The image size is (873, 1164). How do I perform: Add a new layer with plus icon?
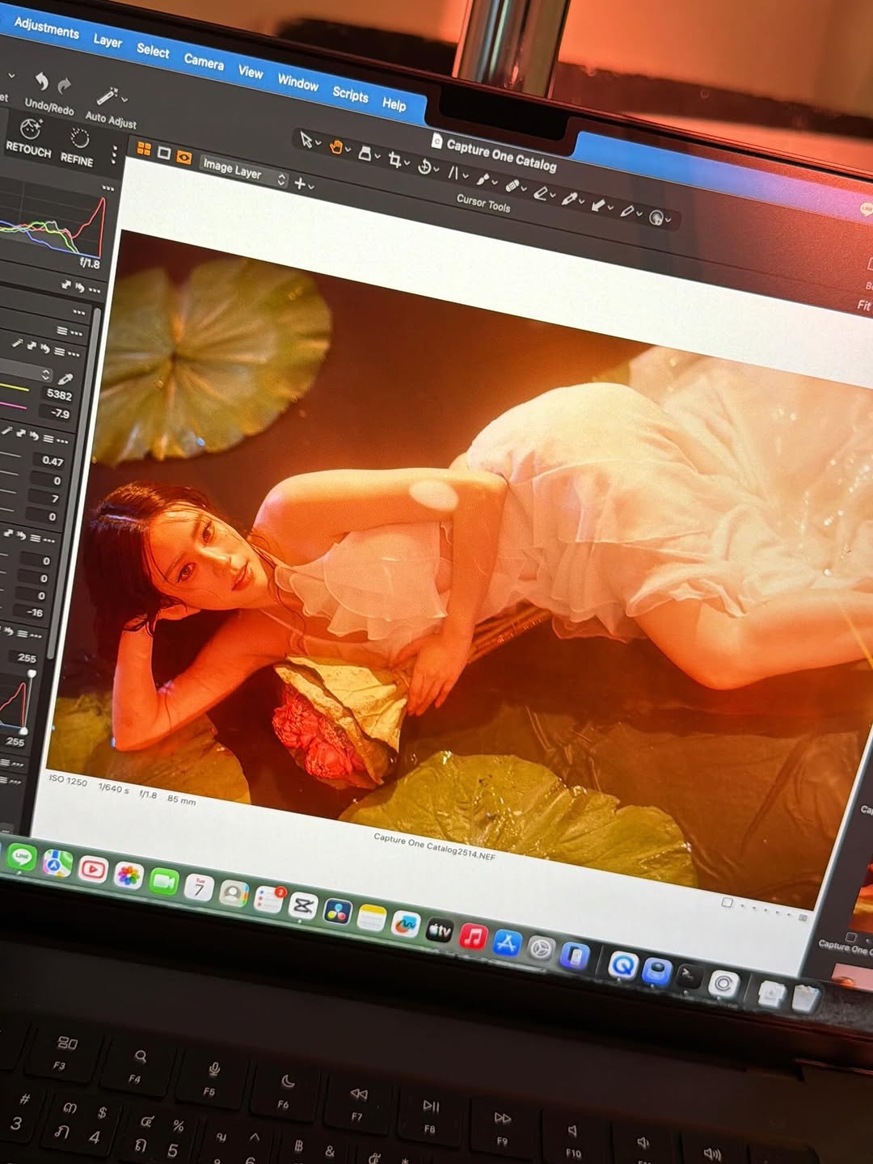coord(300,183)
